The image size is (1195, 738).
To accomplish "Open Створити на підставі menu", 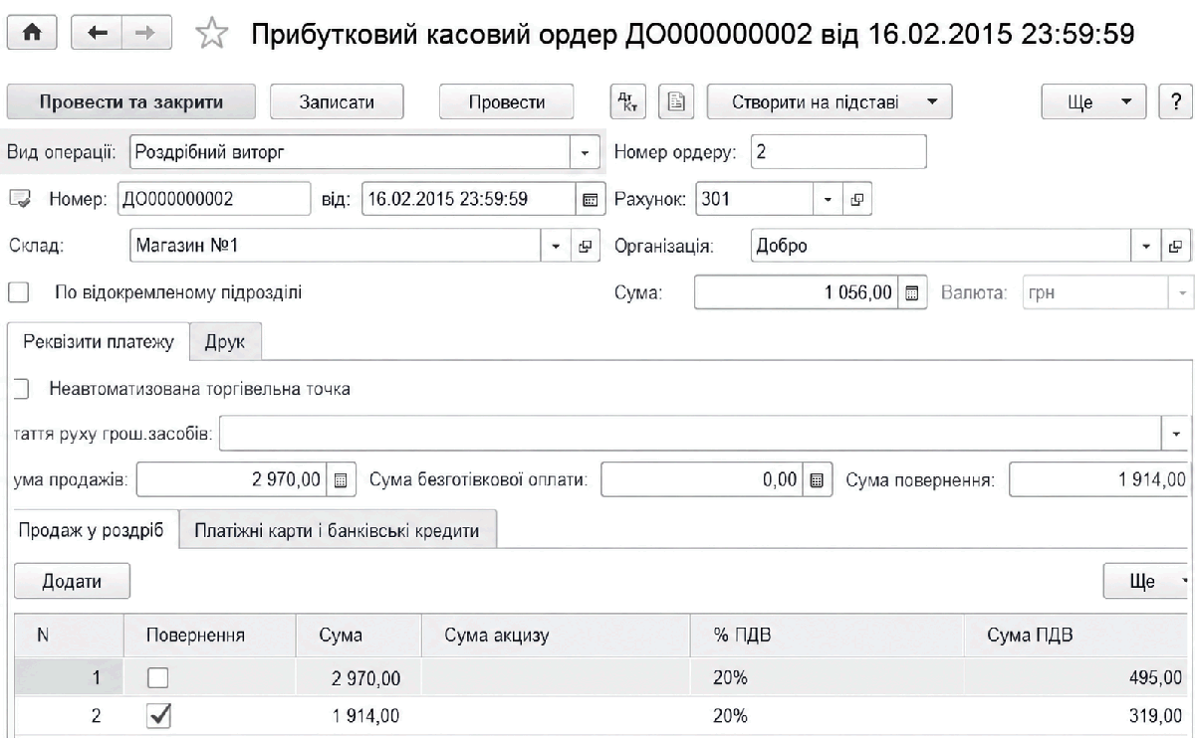I will pos(830,101).
